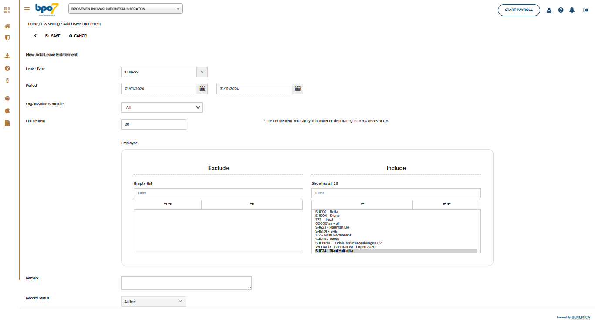Click the SAVE button
This screenshot has width=595, height=326.
click(x=53, y=36)
